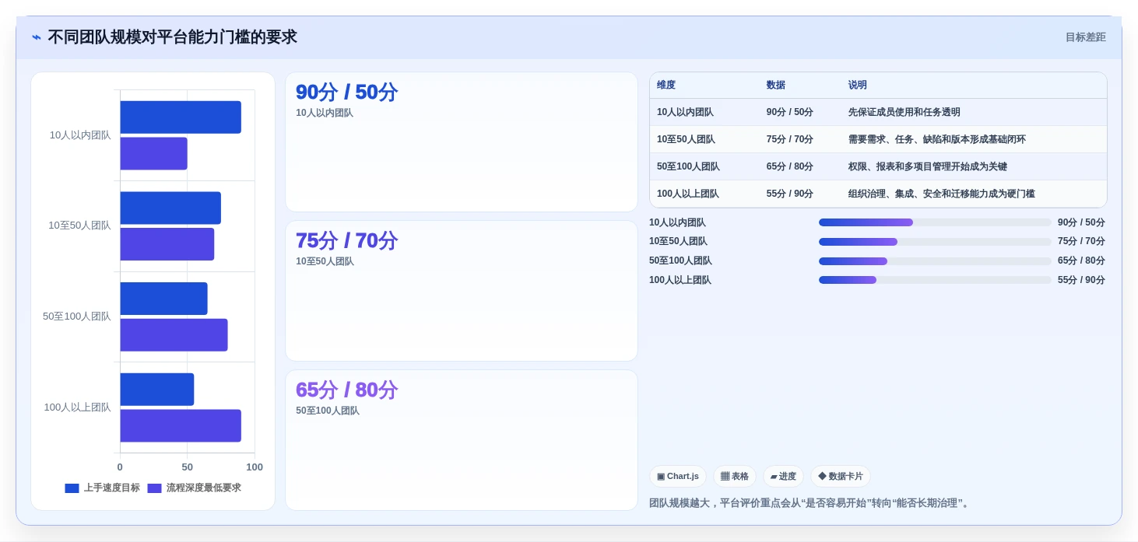Open the 65分 / 80分 data card
Viewport: 1138px width, 542px height.
pyautogui.click(x=462, y=440)
